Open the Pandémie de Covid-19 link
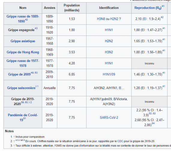 pyautogui.click(x=23, y=118)
